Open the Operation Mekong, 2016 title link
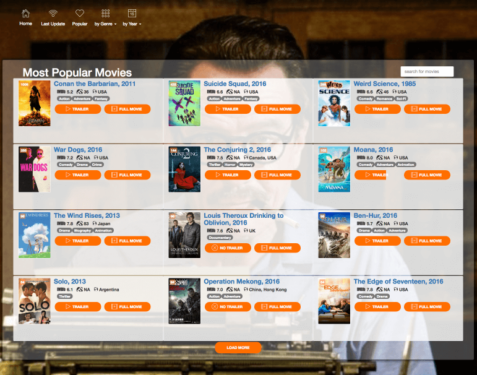Image resolution: width=477 pixels, height=375 pixels. pyautogui.click(x=241, y=282)
